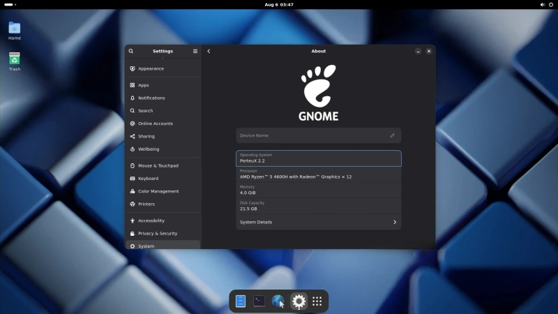This screenshot has width=558, height=314.
Task: Click into the Device Name field
Action: coord(319,135)
